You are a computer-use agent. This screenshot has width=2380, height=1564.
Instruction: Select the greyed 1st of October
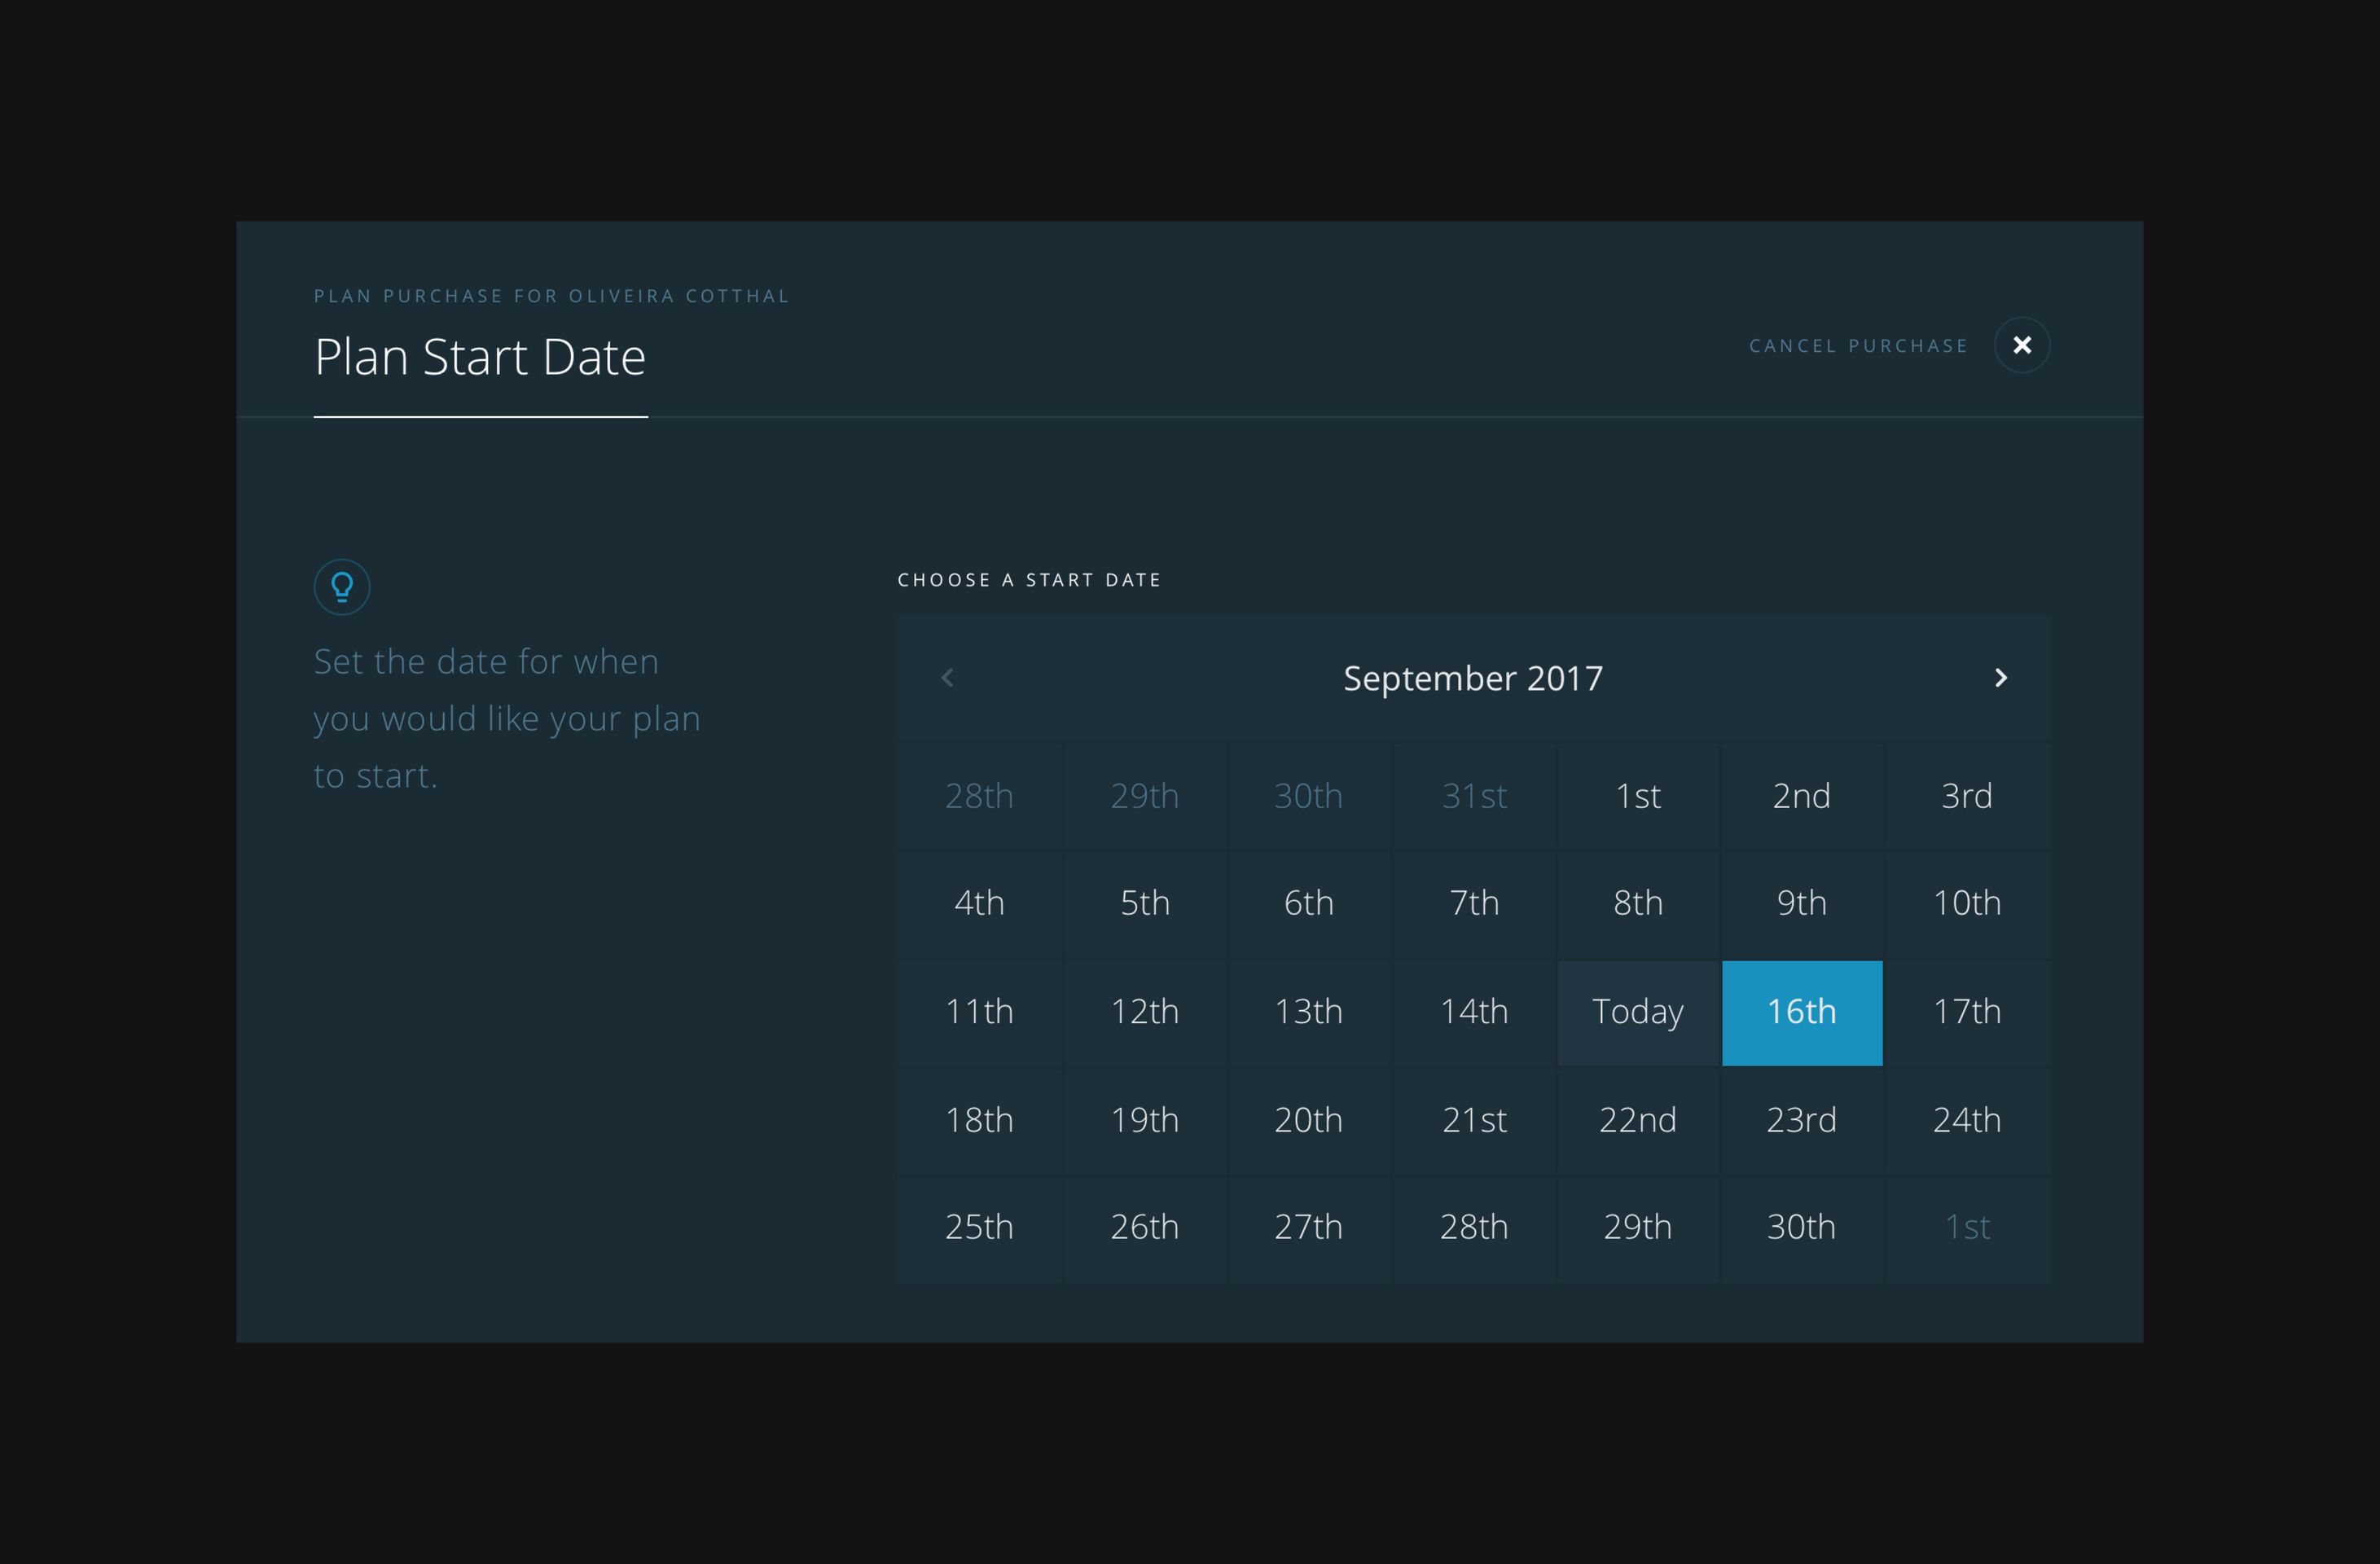pyautogui.click(x=1967, y=1228)
